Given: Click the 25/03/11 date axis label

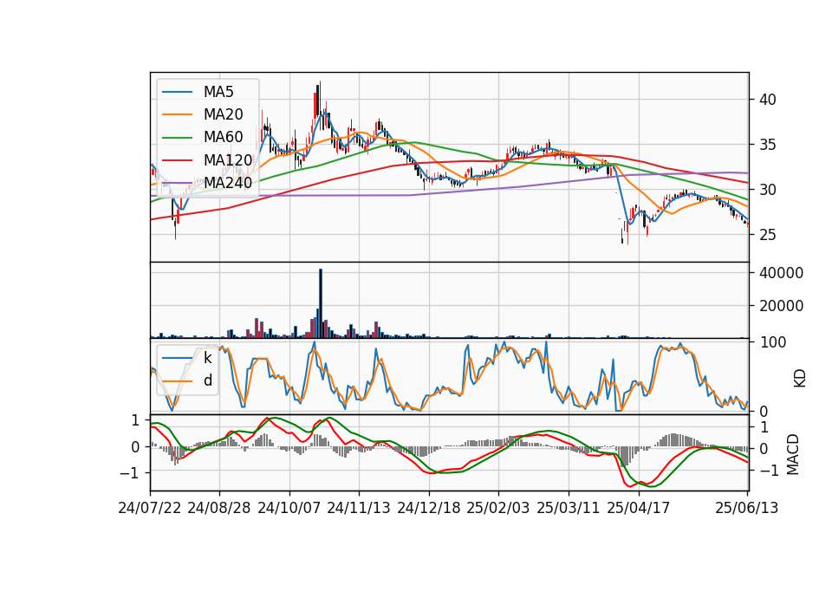Looking at the screenshot, I should coord(569,508).
